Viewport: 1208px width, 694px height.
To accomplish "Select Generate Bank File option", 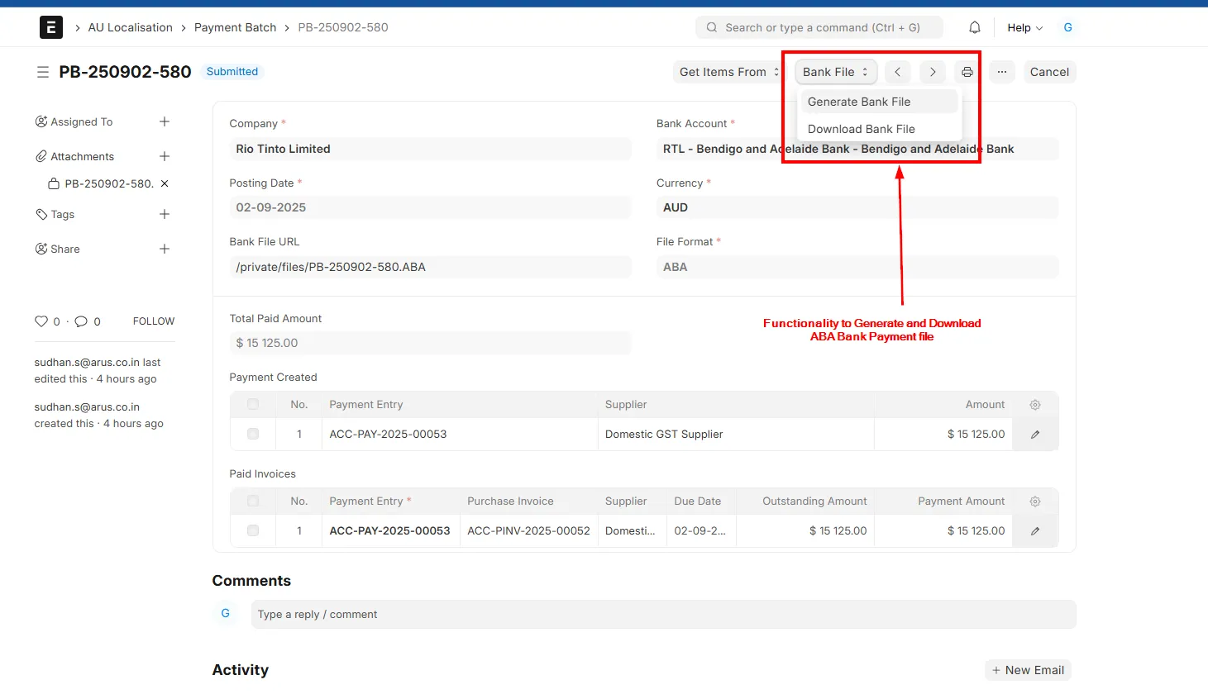I will pos(859,102).
